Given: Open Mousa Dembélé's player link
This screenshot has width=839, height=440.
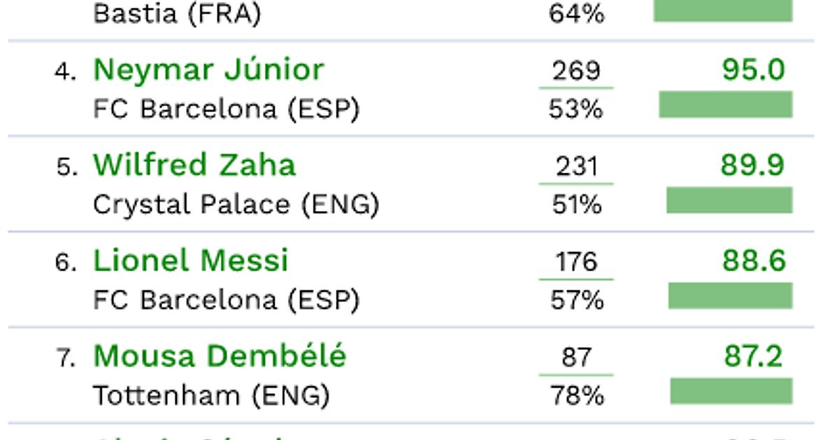Looking at the screenshot, I should [220, 356].
